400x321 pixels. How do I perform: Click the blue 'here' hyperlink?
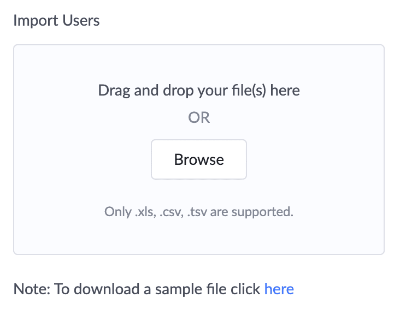pos(279,289)
